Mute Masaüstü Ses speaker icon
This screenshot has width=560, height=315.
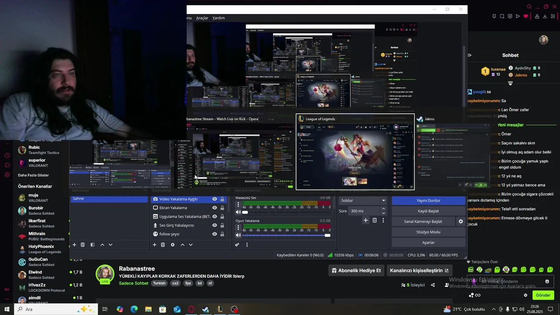pyautogui.click(x=238, y=212)
